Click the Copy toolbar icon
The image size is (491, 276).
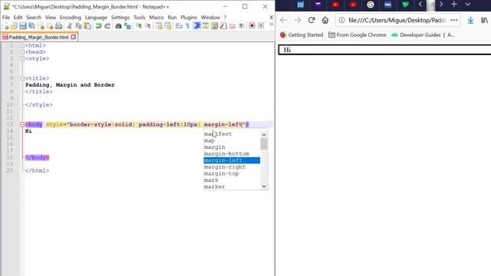(x=78, y=26)
